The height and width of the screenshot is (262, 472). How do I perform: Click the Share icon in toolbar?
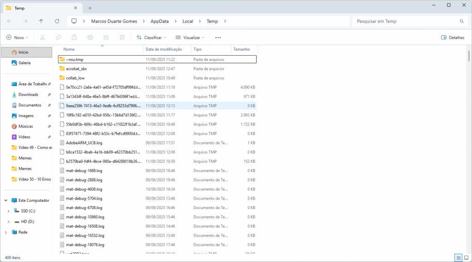[106, 38]
